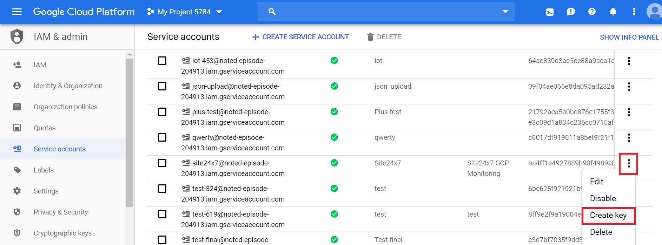Image resolution: width=662 pixels, height=245 pixels.
Task: Click Create Service Account button
Action: (300, 37)
